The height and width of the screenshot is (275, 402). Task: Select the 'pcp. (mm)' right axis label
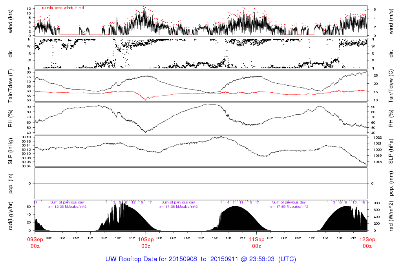pos(391,183)
